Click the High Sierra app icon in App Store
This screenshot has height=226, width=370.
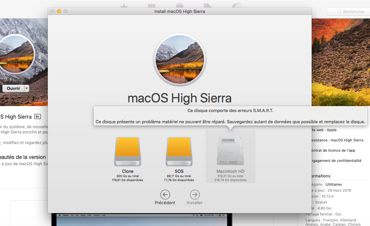pos(16,54)
